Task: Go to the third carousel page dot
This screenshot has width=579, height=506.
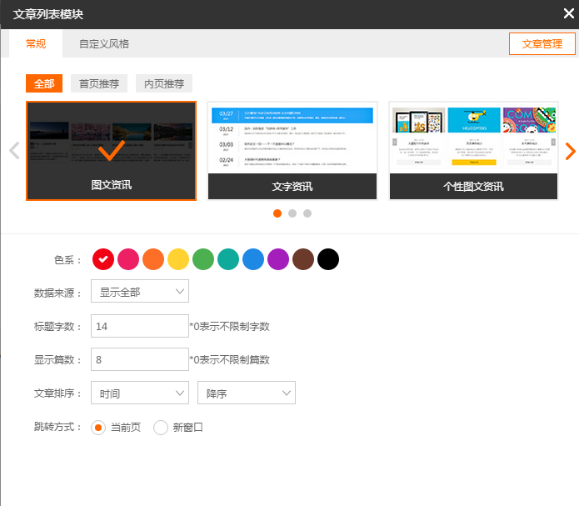Action: 307,213
